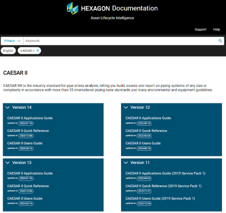Click date badge under Version 13 Applications Guide

coord(26,178)
